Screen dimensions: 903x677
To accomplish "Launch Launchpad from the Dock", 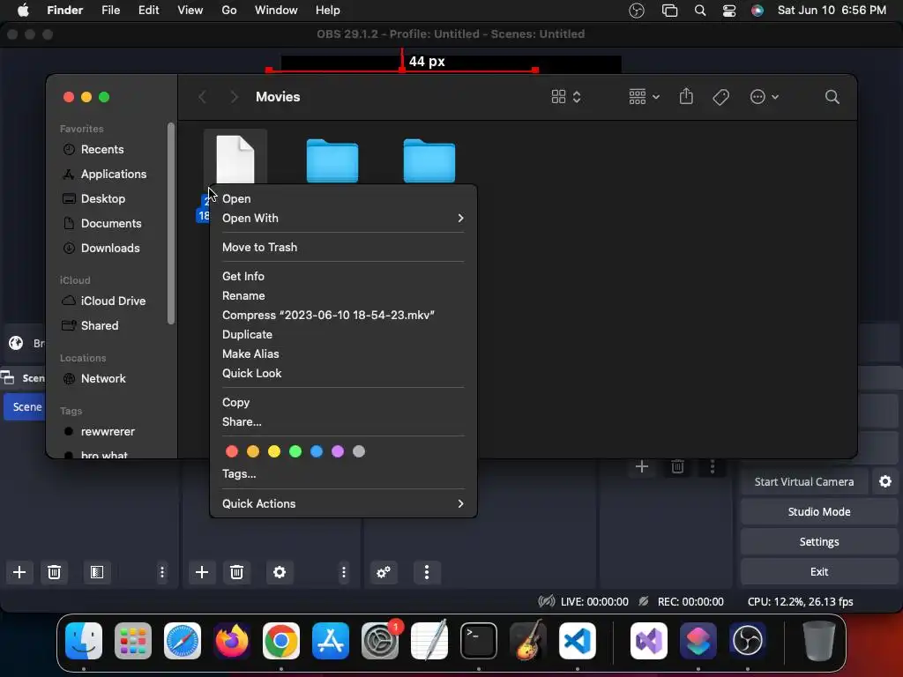I will pos(133,641).
